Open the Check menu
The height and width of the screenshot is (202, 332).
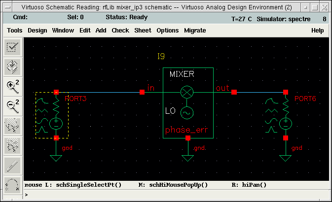pyautogui.click(x=120, y=31)
